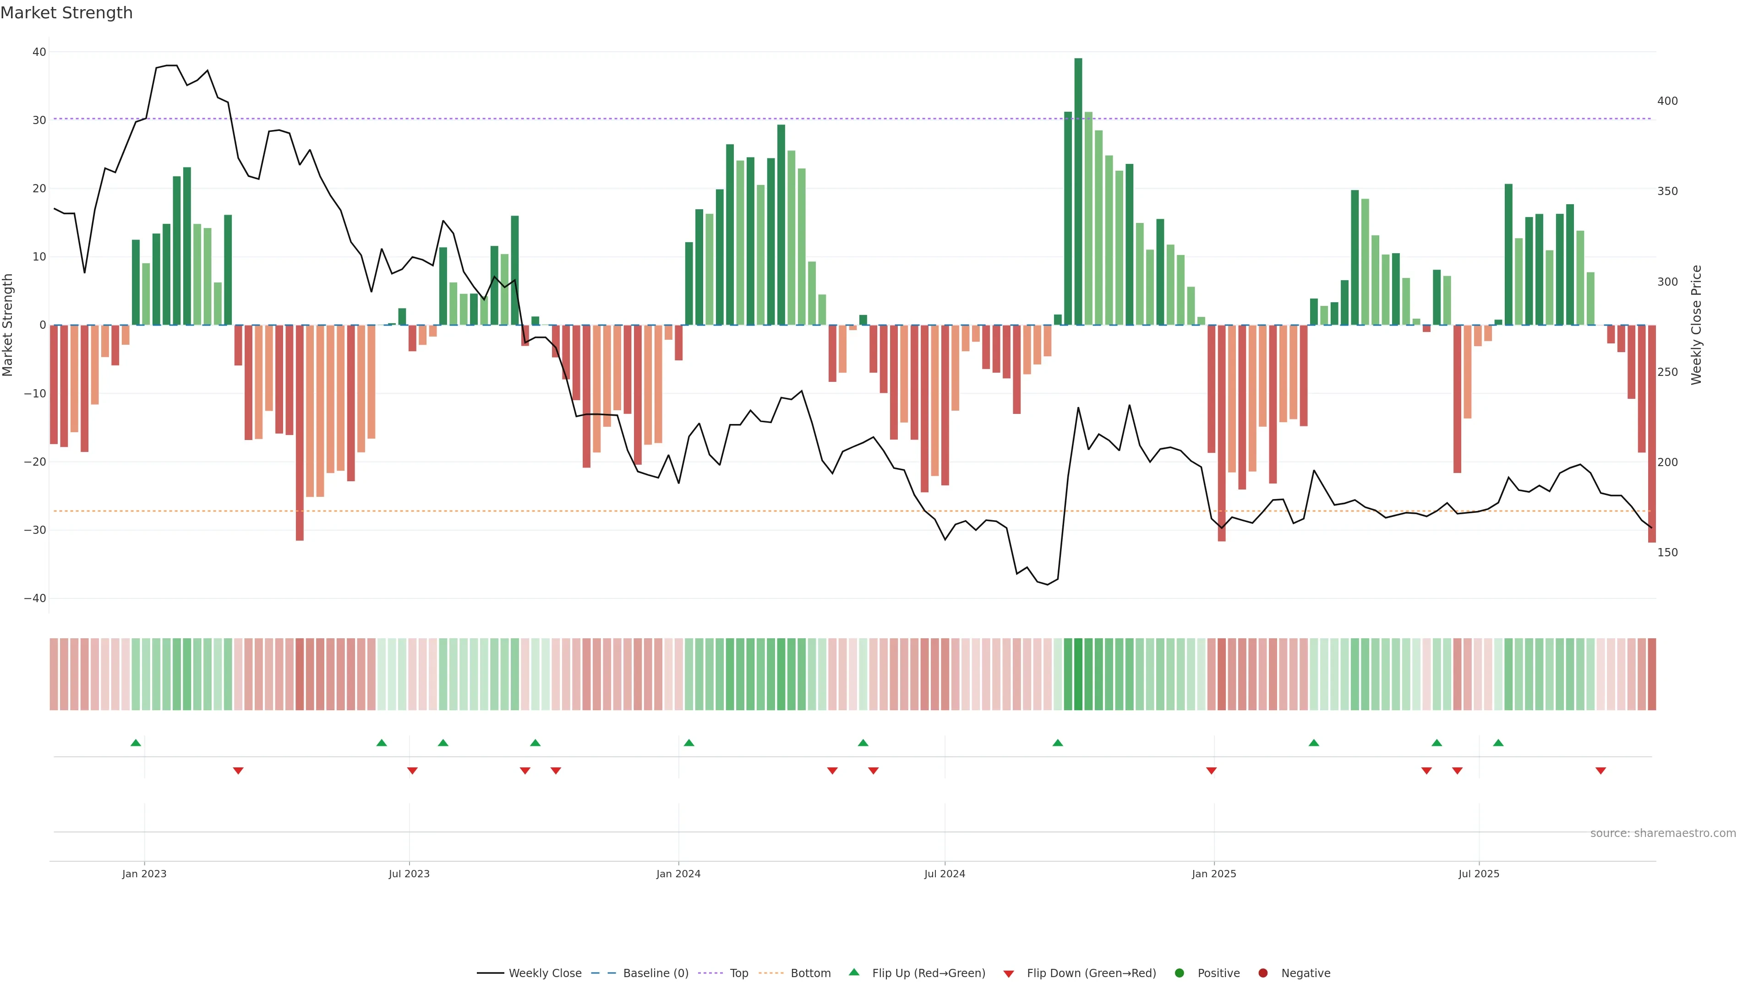Click the Weekly Close Price axis title

[1697, 325]
